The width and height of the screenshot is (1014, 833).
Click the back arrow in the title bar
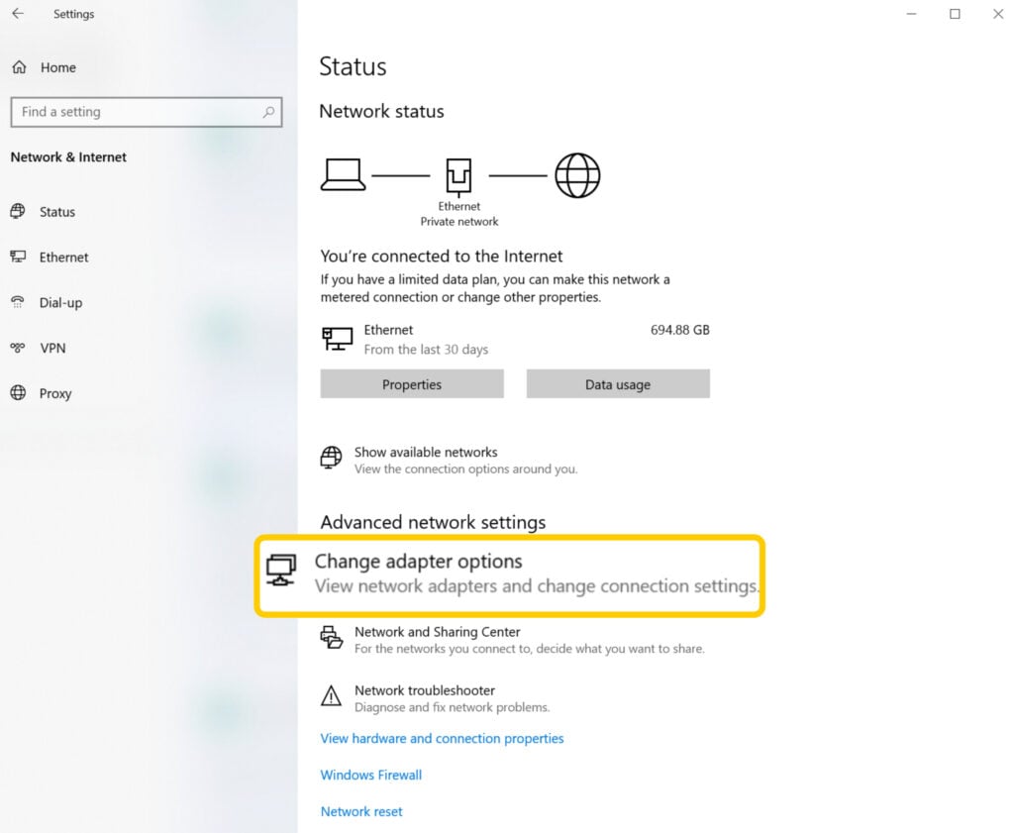point(17,14)
